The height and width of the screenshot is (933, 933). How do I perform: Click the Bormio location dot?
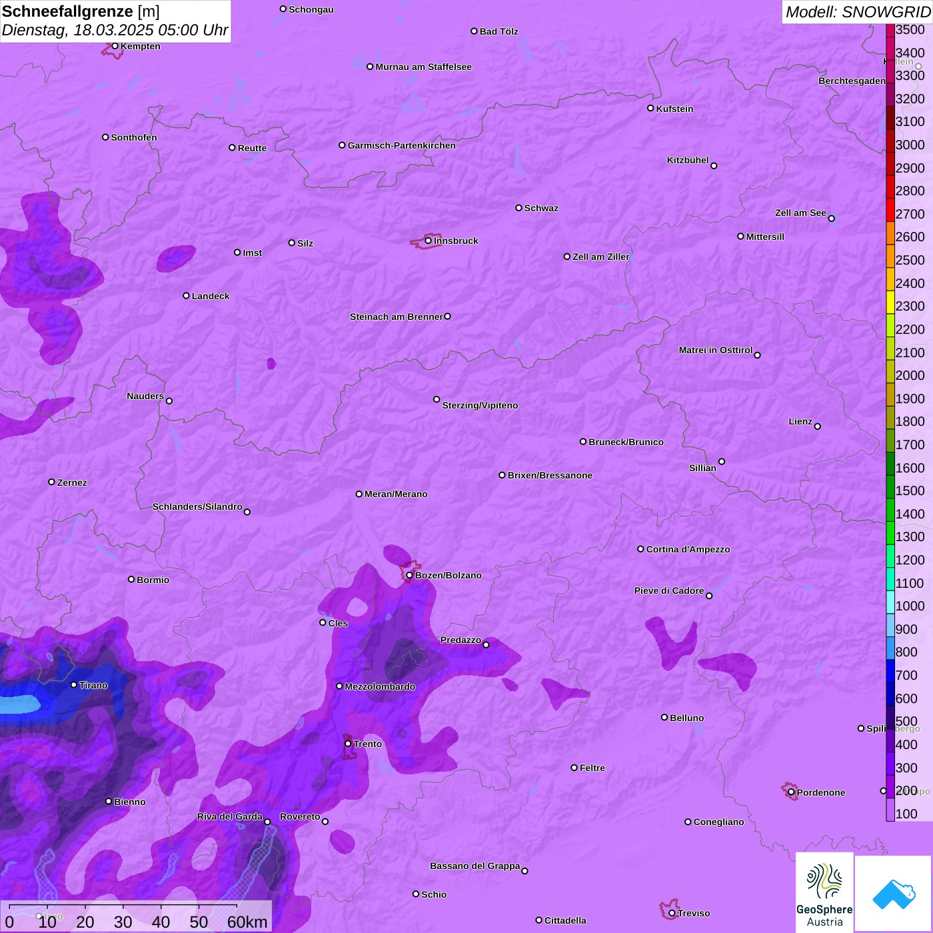point(131,579)
